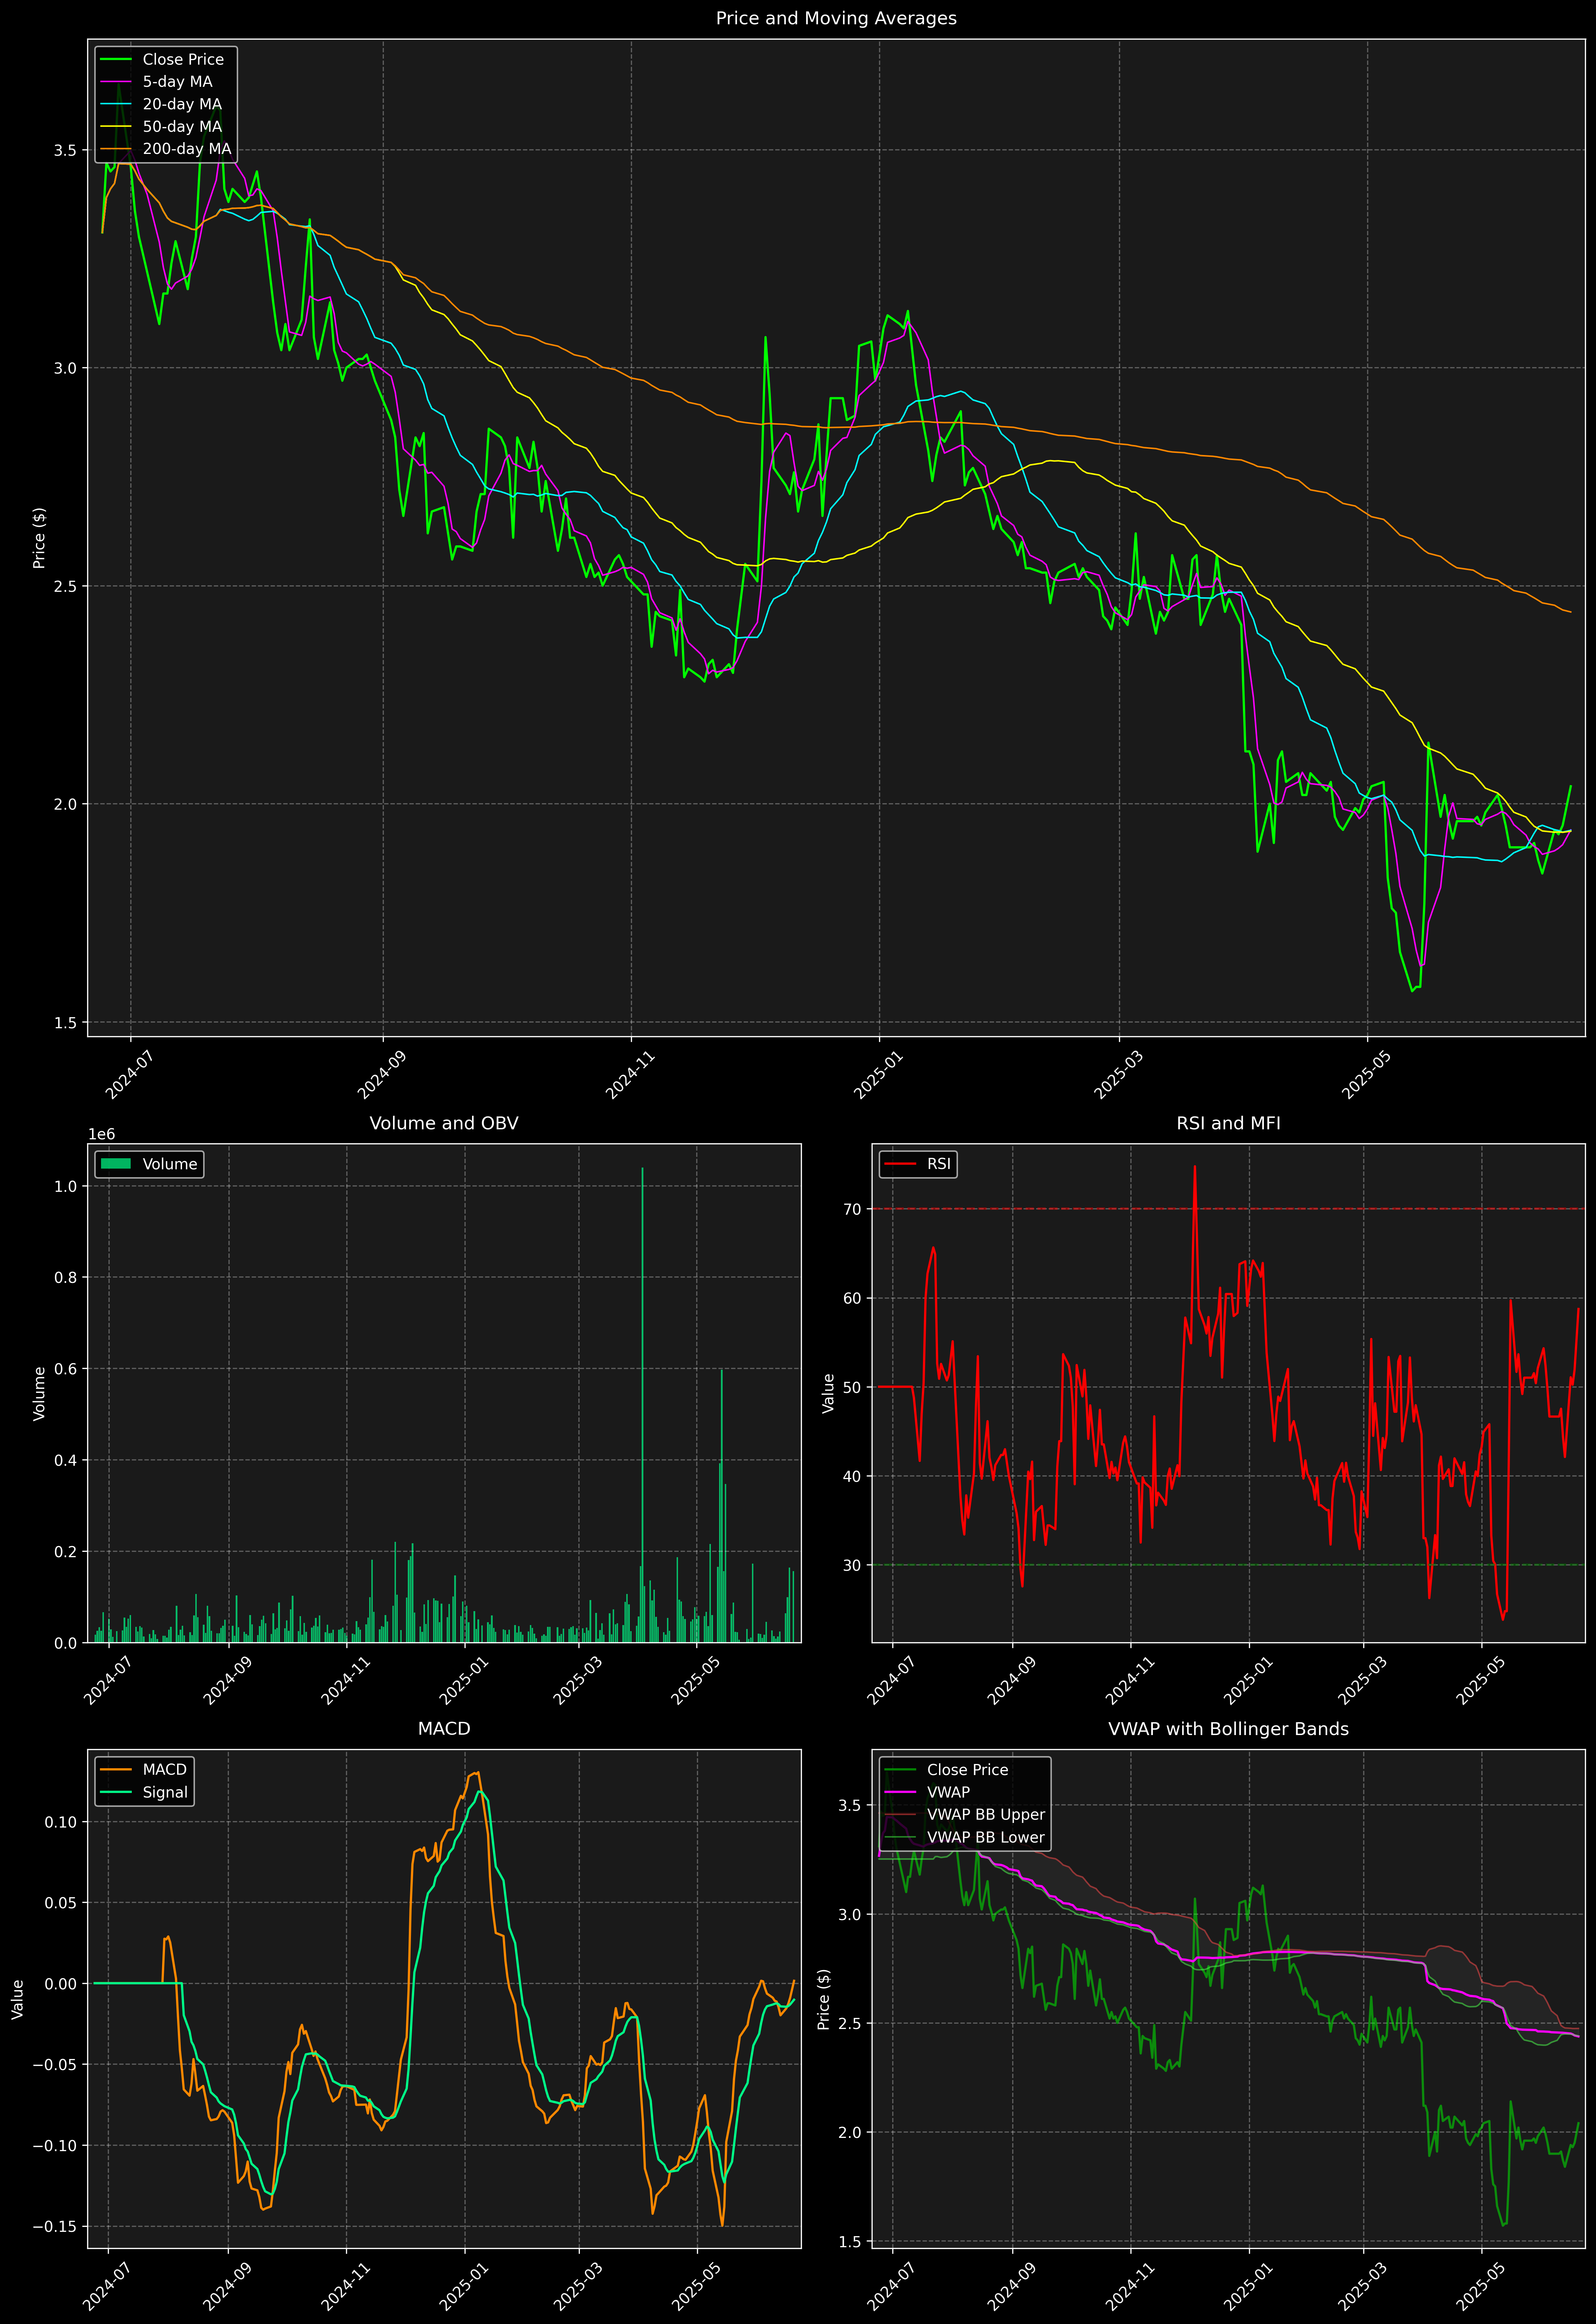Select 'Close Price' legend entry in moving averages chart

pyautogui.click(x=183, y=60)
